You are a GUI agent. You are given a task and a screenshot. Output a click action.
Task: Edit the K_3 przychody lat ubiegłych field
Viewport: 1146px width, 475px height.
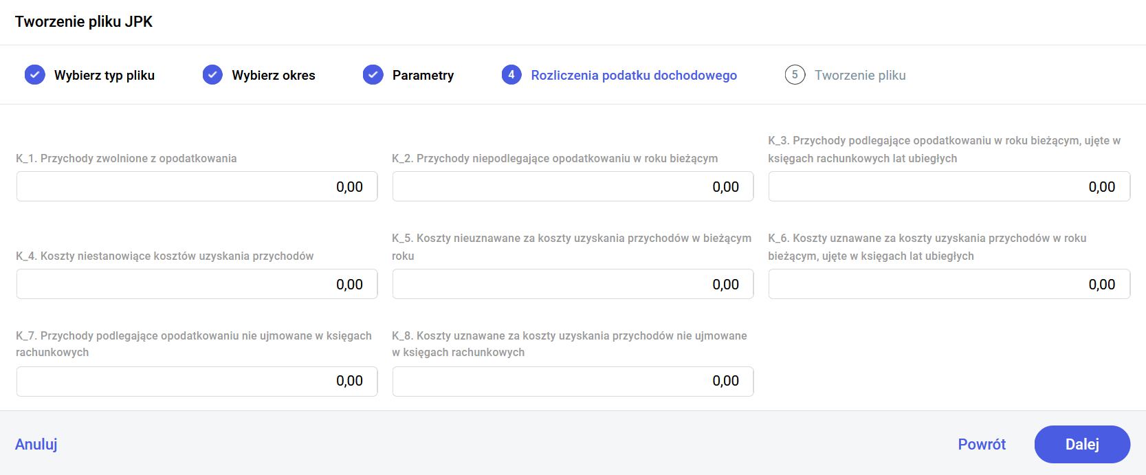pos(949,187)
